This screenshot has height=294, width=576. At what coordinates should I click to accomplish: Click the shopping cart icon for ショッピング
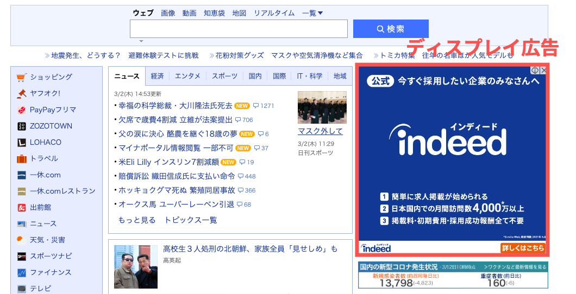point(22,78)
